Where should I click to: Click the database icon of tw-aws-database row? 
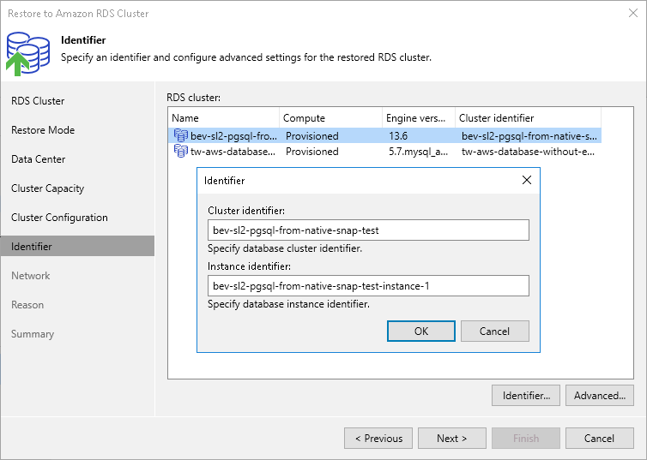(x=180, y=152)
